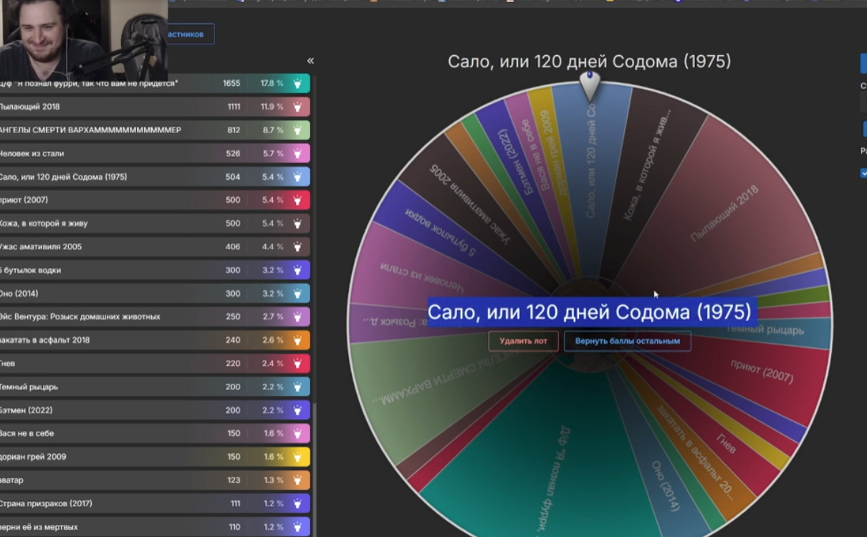The image size is (867, 537).
Task: Click crown icon for закатать в асфальт 2018
Action: point(297,340)
